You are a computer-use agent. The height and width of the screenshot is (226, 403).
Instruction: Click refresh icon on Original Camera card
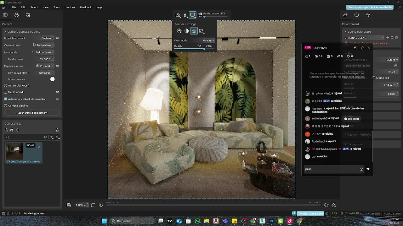pyautogui.click(x=39, y=147)
